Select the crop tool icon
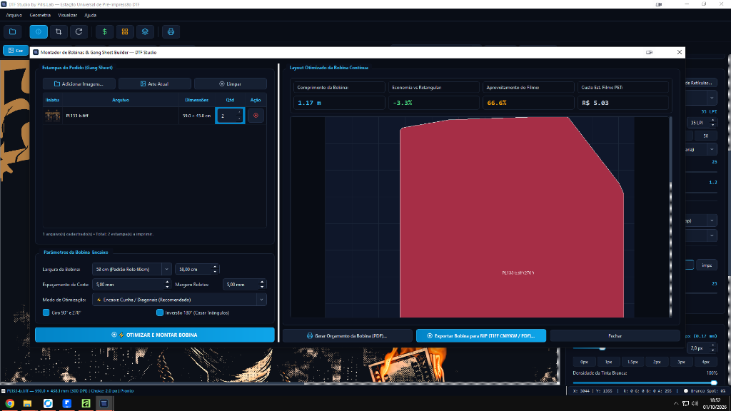The width and height of the screenshot is (731, 411). 59,31
